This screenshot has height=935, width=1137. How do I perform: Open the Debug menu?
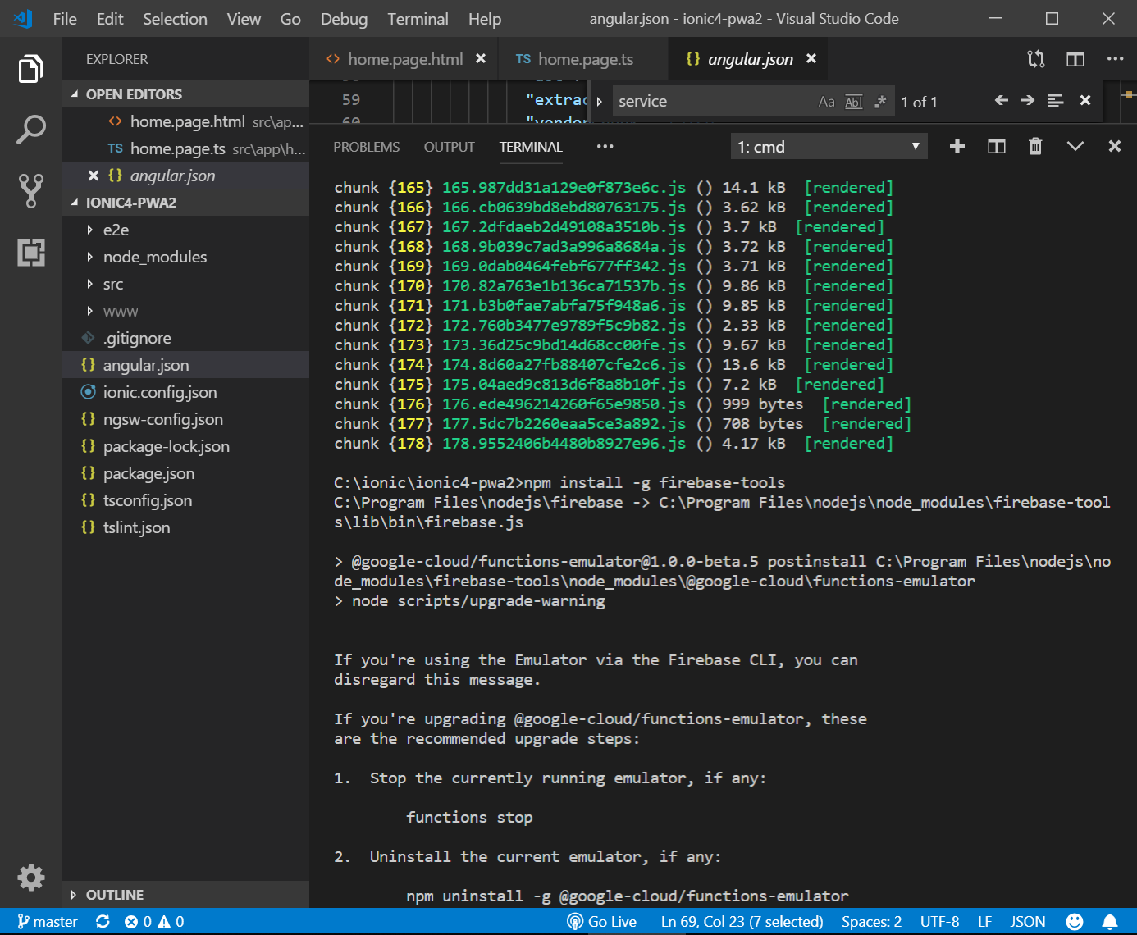(344, 19)
